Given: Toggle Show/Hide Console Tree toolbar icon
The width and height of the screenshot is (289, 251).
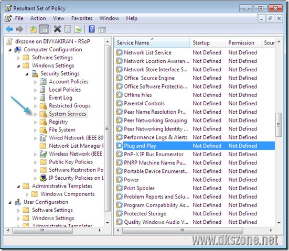Looking at the screenshot, I should tap(44, 29).
